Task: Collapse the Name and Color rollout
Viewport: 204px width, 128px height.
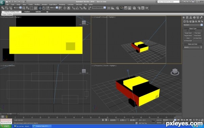Action: 193,44
